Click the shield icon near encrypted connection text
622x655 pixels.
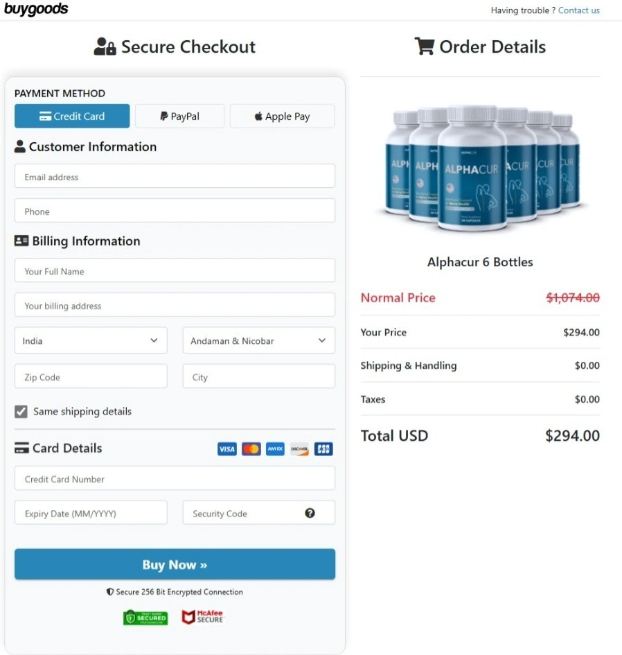point(110,592)
